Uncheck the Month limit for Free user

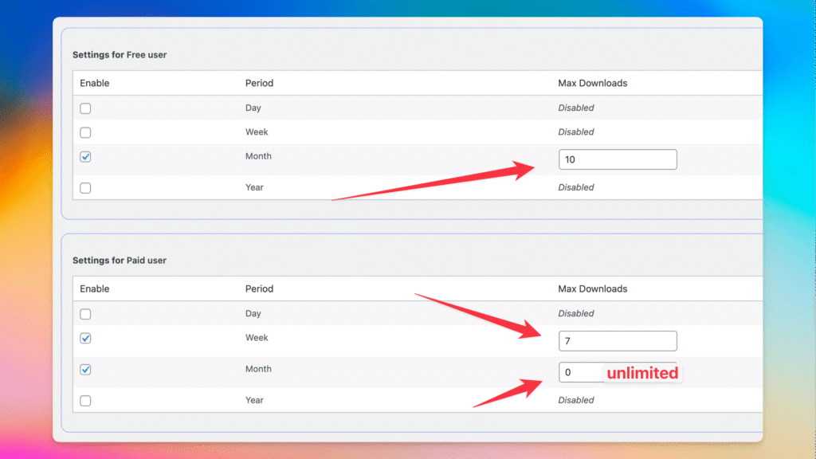[x=85, y=157]
